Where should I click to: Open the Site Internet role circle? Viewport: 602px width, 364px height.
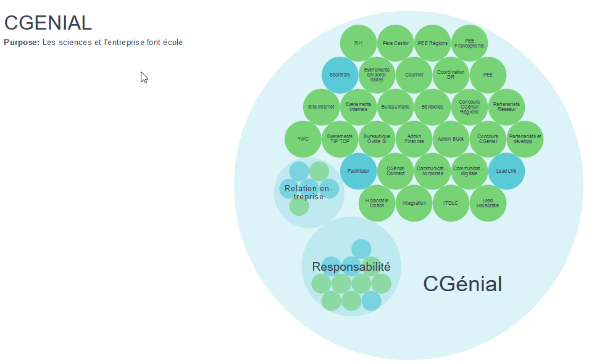point(321,107)
